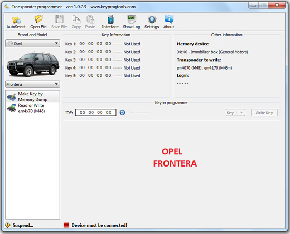Viewport: 290px width, 234px height.
Task: Minimize the Transponder programmer window
Action: pos(254,6)
